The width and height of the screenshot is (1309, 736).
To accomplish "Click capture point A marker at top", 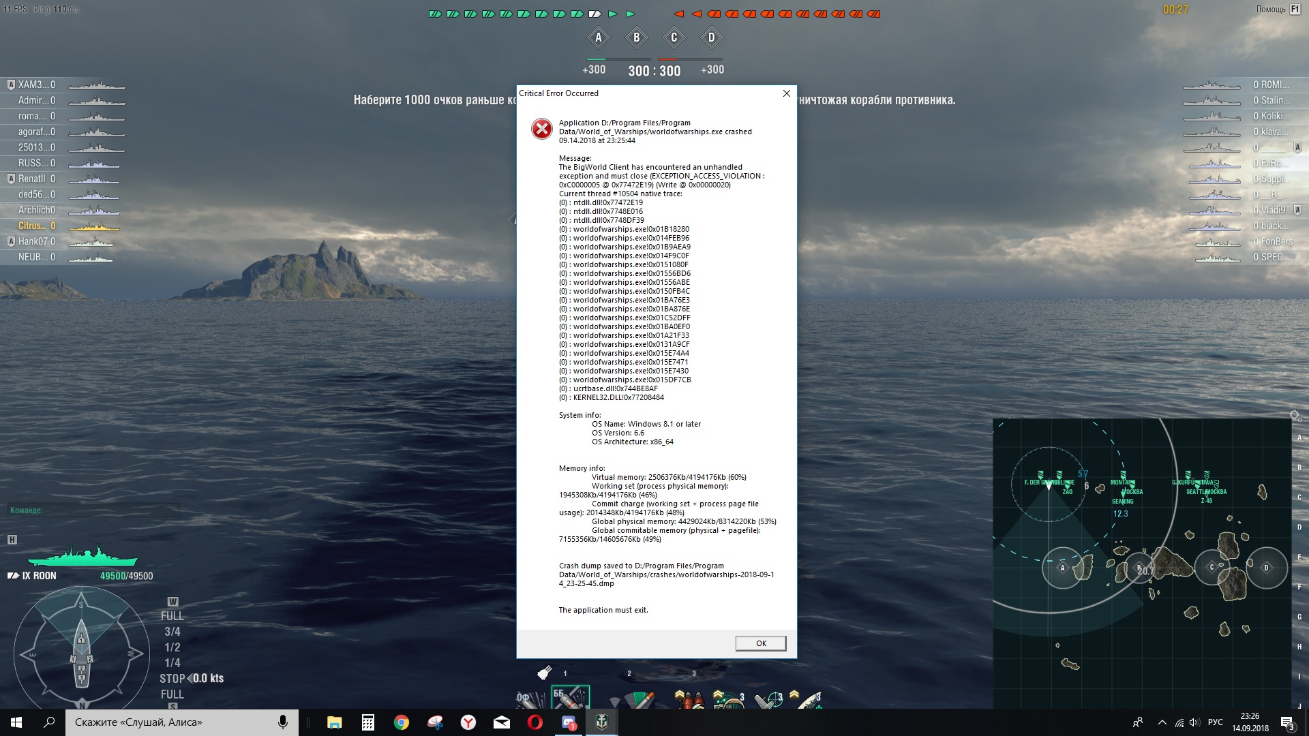I will (599, 37).
